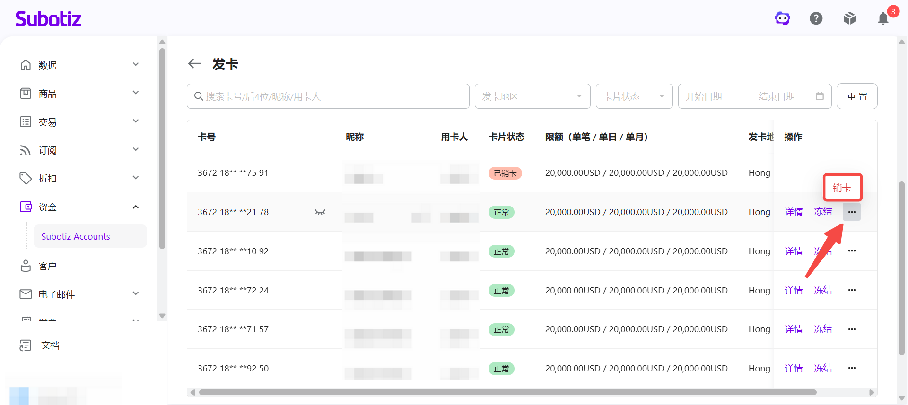908x405 pixels.
Task: Focus the card number search field
Action: tap(328, 96)
